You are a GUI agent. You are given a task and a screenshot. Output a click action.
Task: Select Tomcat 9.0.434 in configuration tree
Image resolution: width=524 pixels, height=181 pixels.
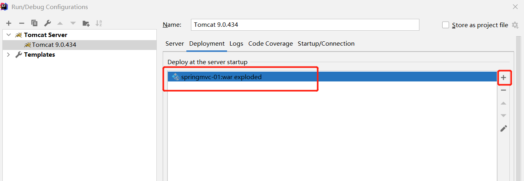79,45
